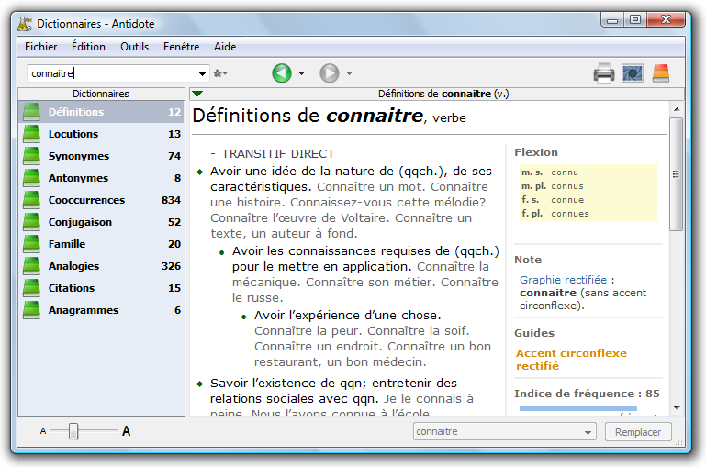
Task: Click the green back navigation arrow
Action: tap(282, 72)
